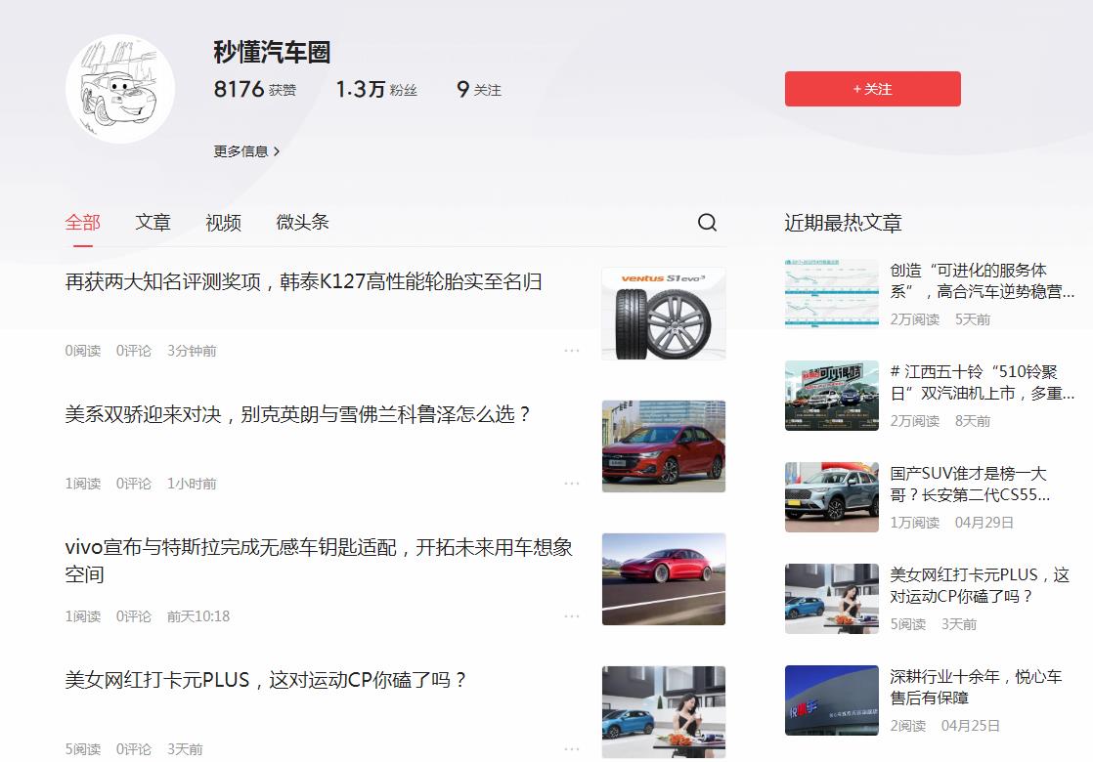
Task: Click the 8176 获赞 count
Action: tap(255, 89)
